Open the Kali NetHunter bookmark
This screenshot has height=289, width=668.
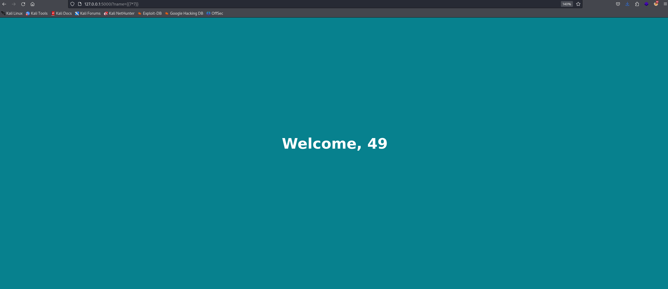[119, 13]
